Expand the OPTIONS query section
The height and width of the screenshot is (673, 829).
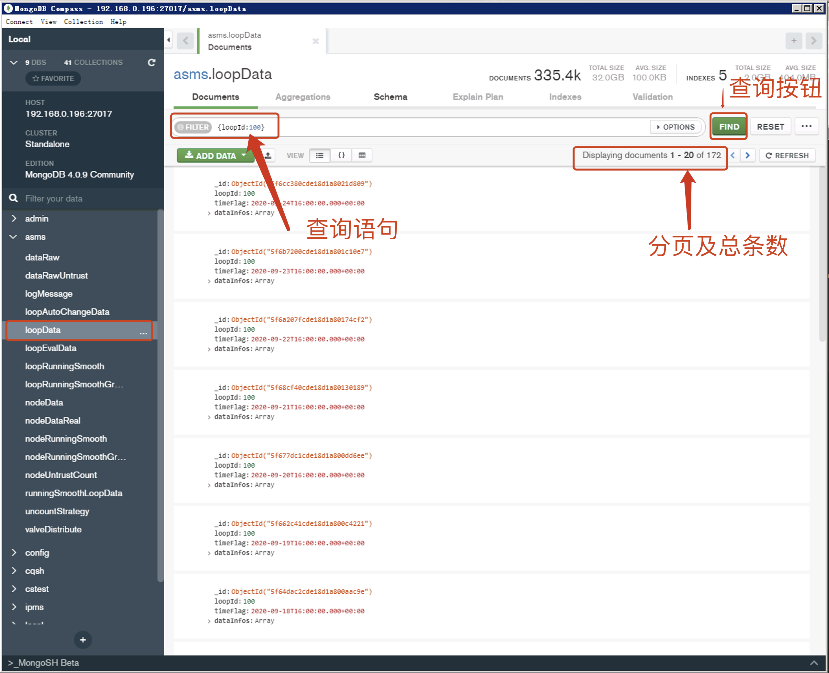676,127
